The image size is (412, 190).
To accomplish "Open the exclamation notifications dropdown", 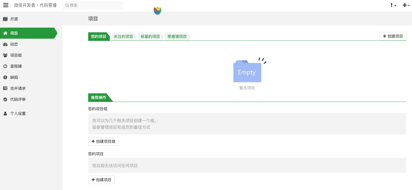I will click(393, 5).
